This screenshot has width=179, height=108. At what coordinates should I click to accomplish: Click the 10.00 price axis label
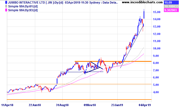(x=157, y=48)
